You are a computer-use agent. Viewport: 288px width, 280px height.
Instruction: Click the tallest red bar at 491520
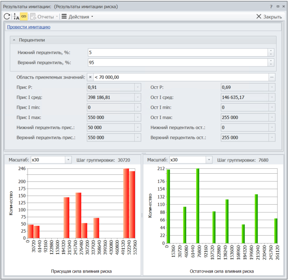tap(126, 203)
